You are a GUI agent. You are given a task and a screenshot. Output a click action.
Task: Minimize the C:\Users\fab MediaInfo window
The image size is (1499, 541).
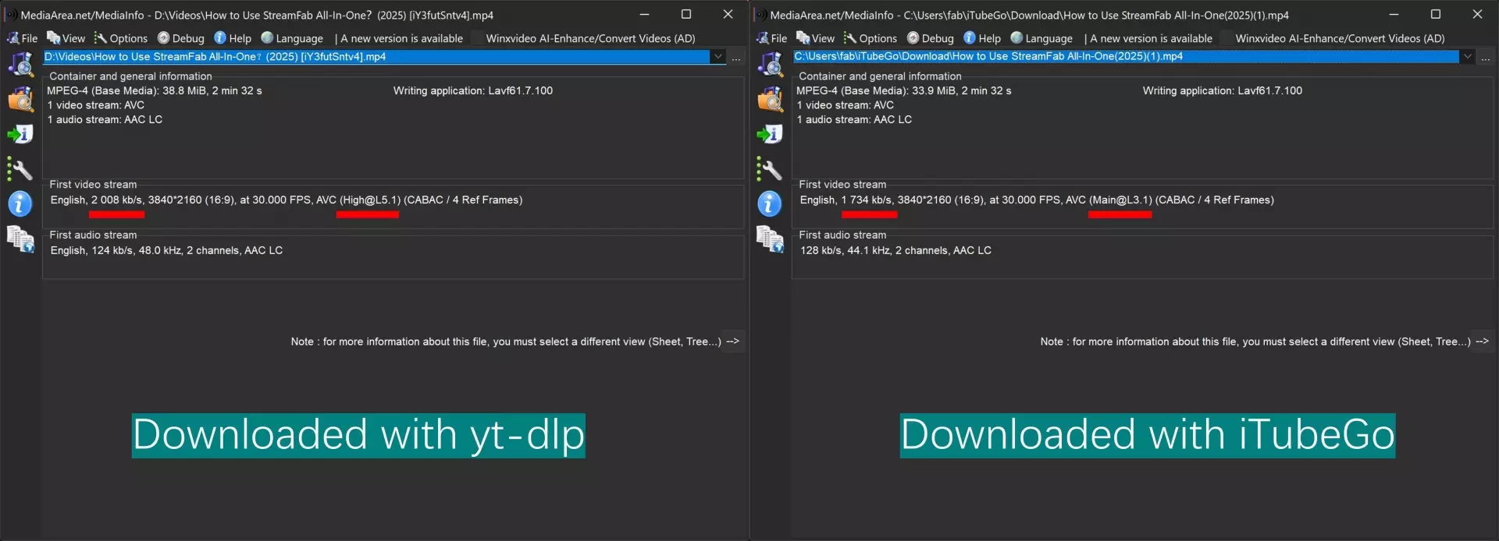click(x=1394, y=14)
